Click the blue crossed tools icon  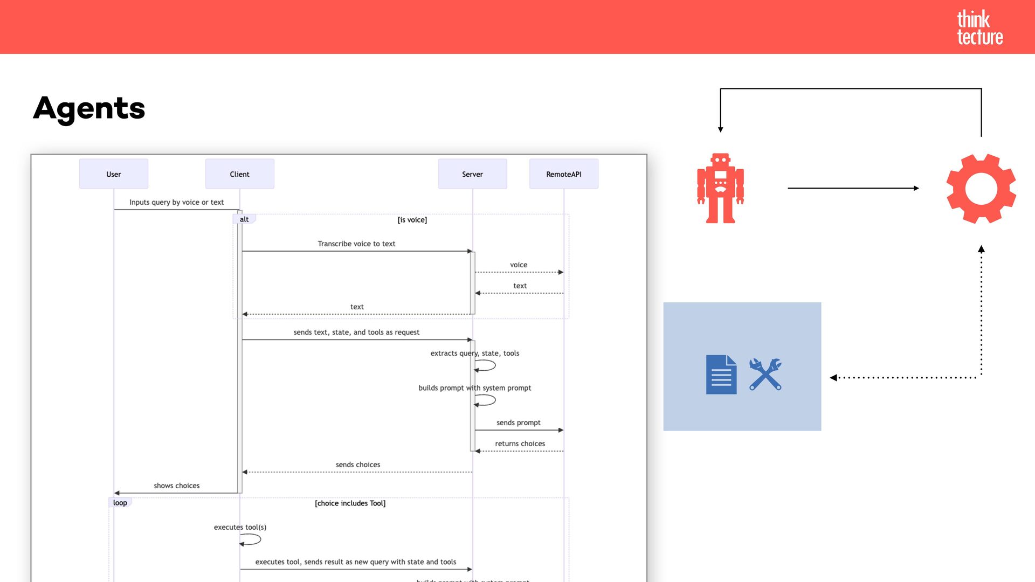click(x=765, y=375)
